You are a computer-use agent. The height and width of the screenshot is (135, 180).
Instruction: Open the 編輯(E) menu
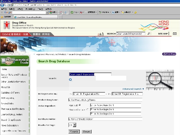pyautogui.click(x=12, y=9)
